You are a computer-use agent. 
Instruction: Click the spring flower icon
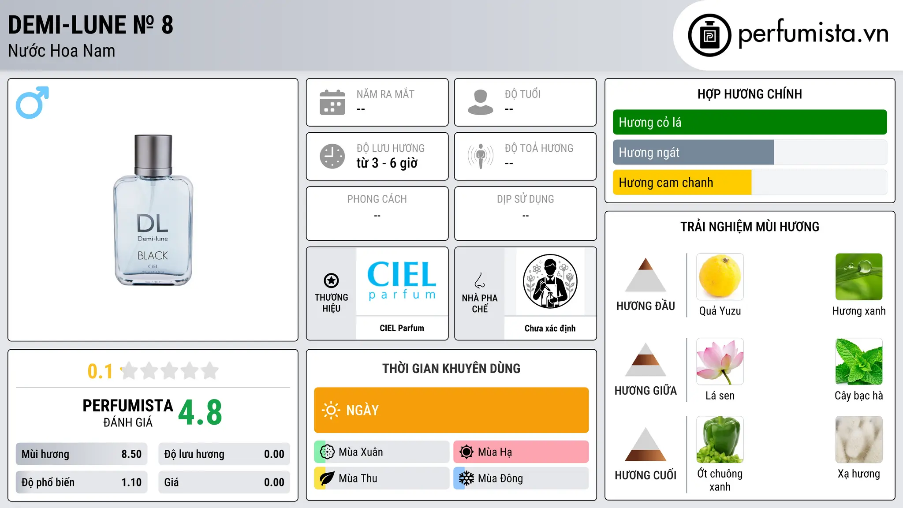(327, 452)
